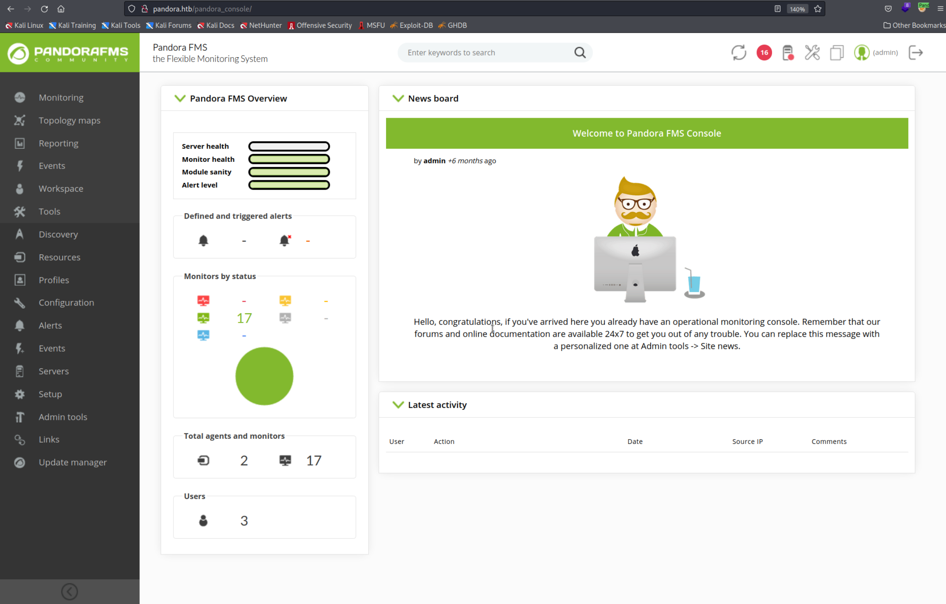Click the 140% zoom level indicator
946x604 pixels.
[797, 9]
